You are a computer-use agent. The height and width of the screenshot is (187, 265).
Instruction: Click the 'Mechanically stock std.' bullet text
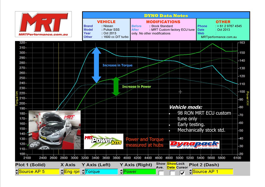(201, 130)
